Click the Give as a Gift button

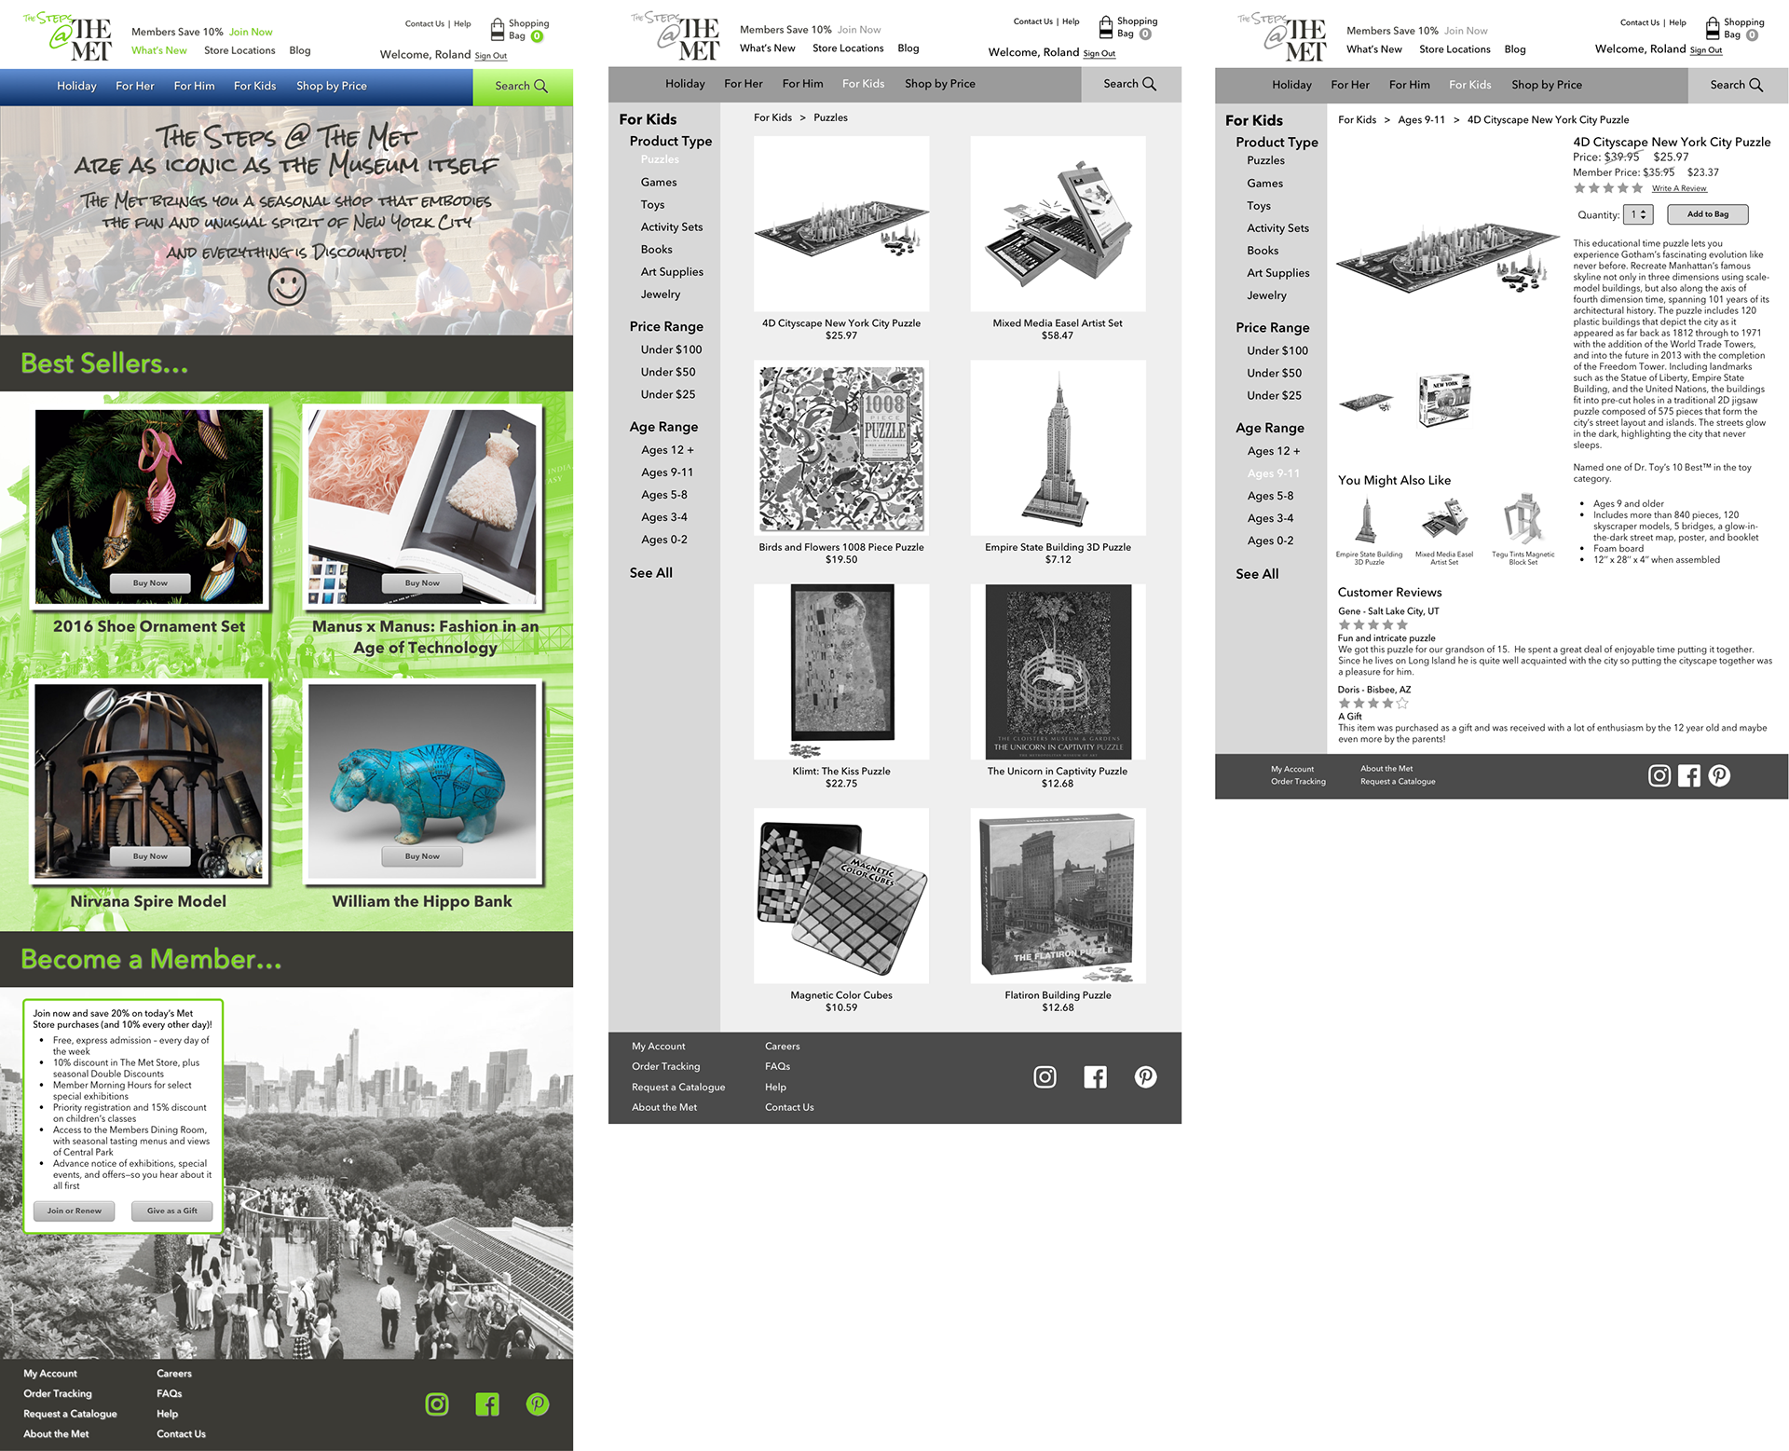click(x=171, y=1211)
